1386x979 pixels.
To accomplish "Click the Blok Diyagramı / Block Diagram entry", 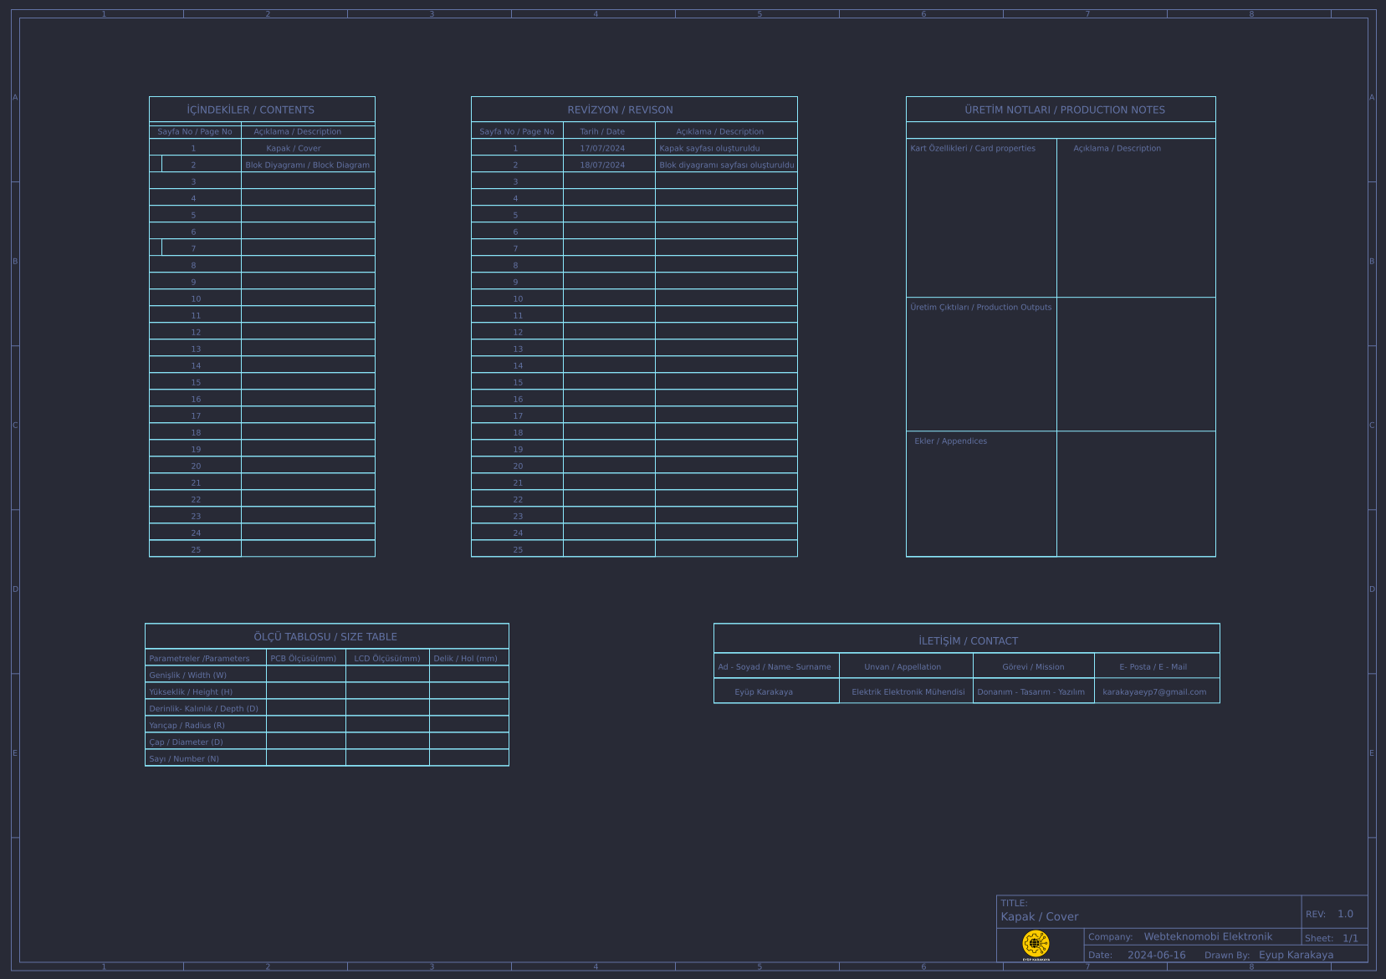I will click(x=307, y=165).
